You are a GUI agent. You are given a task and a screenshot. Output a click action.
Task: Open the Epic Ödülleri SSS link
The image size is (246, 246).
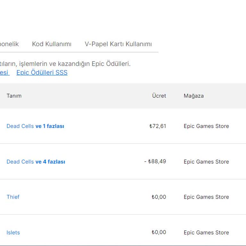42,72
